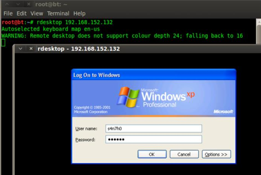Focus the Password input field
The width and height of the screenshot is (261, 175).
click(154, 139)
